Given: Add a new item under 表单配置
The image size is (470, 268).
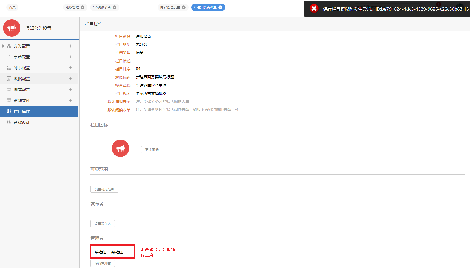Looking at the screenshot, I should (70, 57).
